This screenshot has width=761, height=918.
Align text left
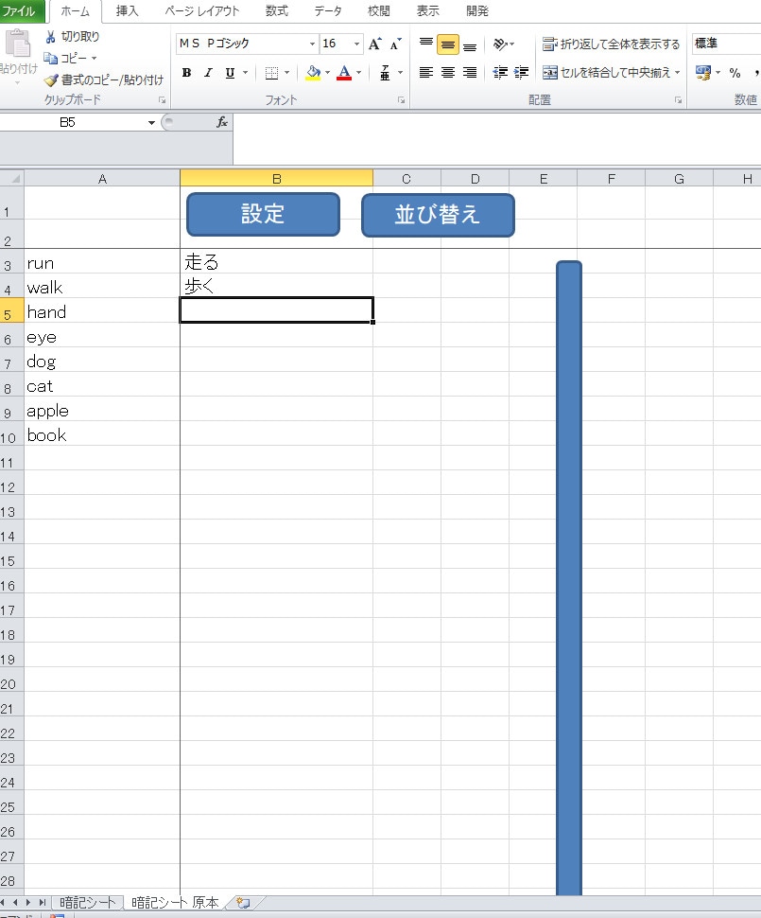(x=426, y=73)
